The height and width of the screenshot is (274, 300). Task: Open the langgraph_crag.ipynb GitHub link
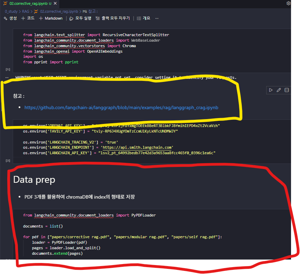[121, 107]
